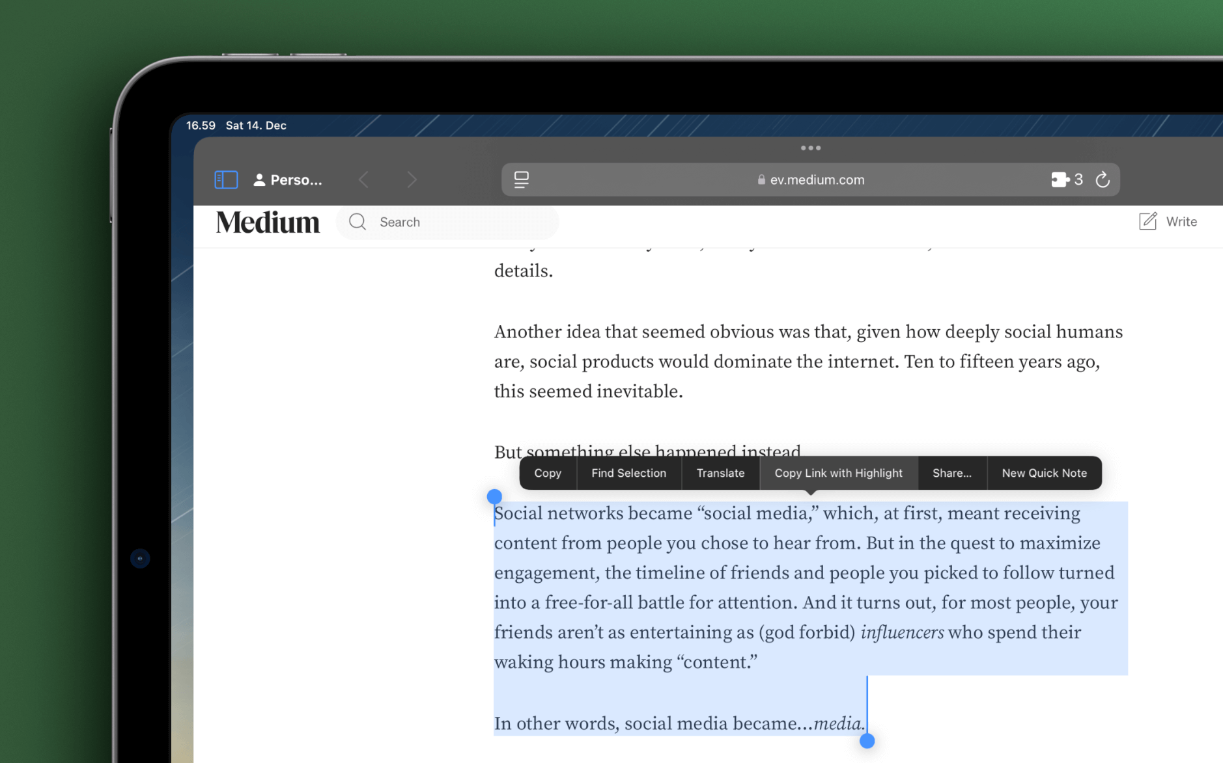Click the top selection handle dot

click(494, 497)
